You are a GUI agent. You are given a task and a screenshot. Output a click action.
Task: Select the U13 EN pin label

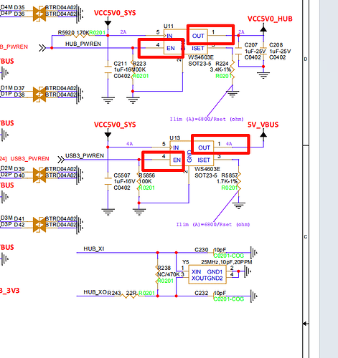177,160
